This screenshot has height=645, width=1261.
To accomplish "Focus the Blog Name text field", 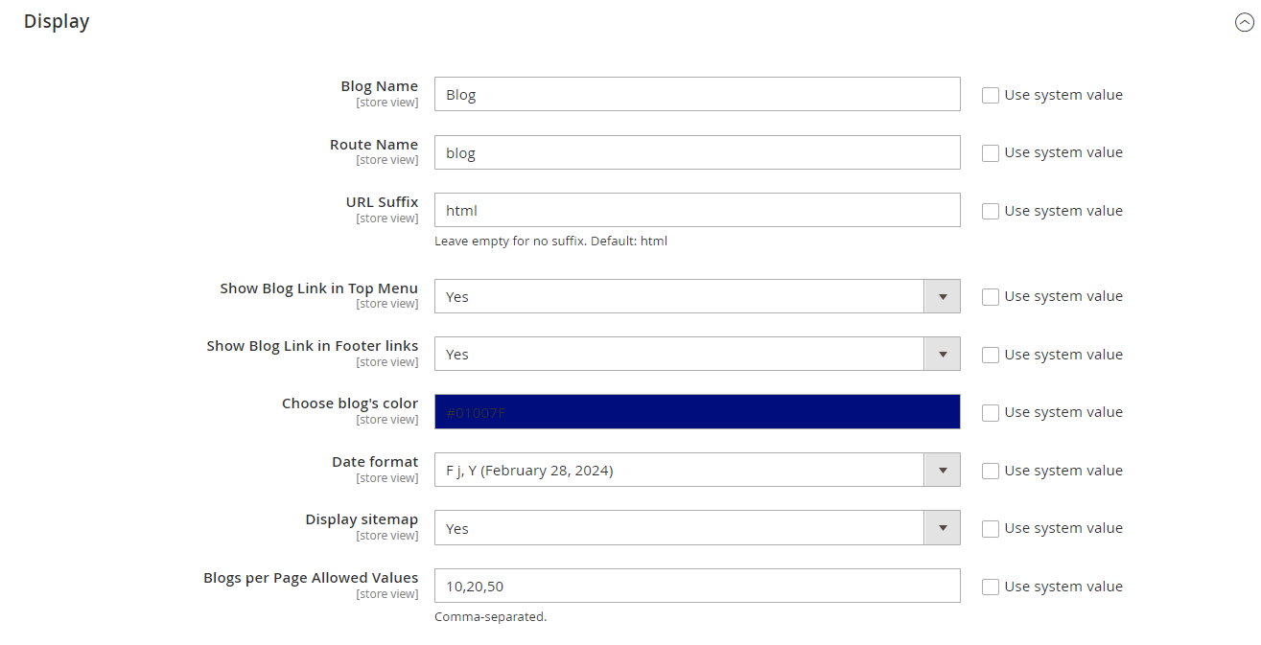I will tap(696, 94).
